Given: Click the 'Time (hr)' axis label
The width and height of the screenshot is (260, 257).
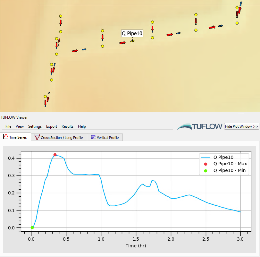Looking at the screenshot, I should (x=136, y=246).
